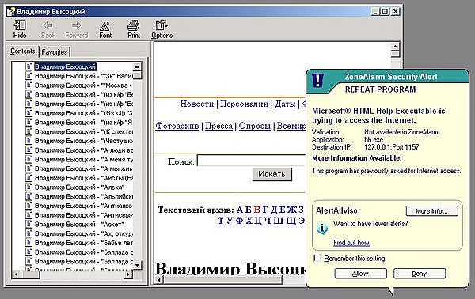Open the Даты link
Image resolution: width=475 pixels, height=299 pixels.
[285, 104]
